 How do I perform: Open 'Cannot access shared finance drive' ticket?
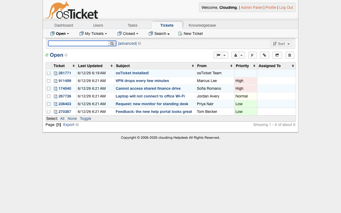click(x=148, y=88)
